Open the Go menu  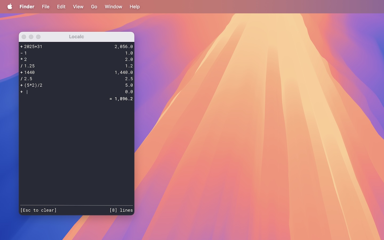[94, 7]
